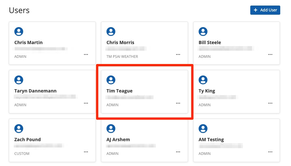Click the avatar icon for Chris Martin
Image resolution: width=291 pixels, height=166 pixels.
[x=19, y=31]
